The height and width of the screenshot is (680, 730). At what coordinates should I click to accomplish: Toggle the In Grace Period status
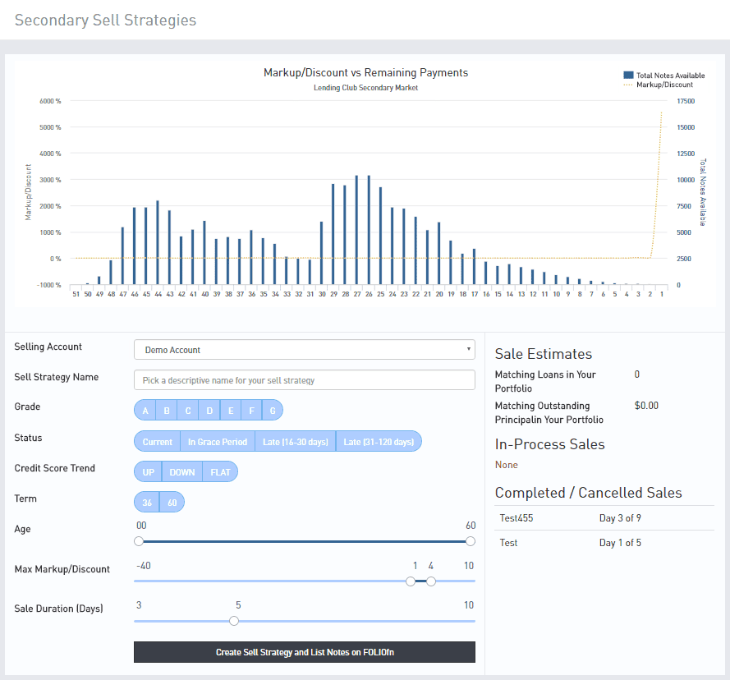tap(217, 442)
